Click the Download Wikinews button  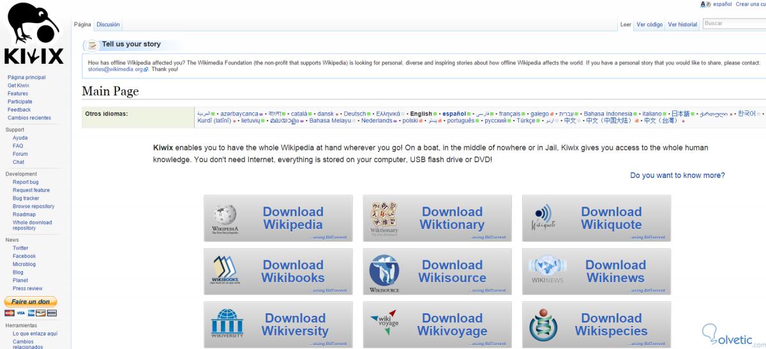[x=596, y=271]
